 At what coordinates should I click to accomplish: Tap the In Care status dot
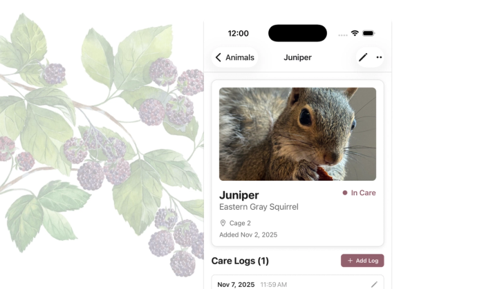click(345, 193)
